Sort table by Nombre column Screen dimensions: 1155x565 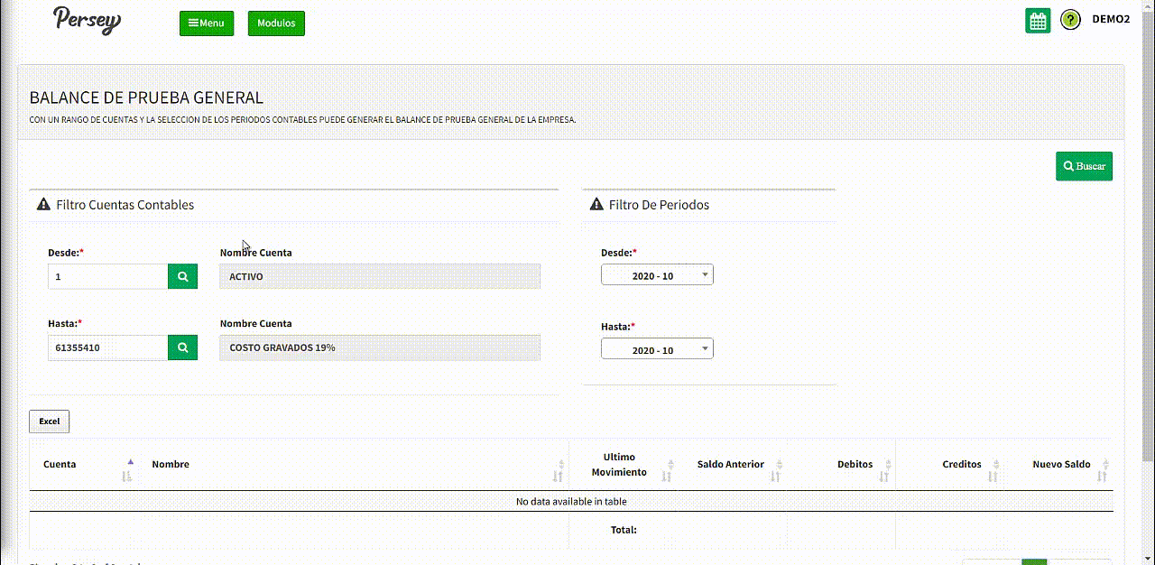click(x=171, y=465)
